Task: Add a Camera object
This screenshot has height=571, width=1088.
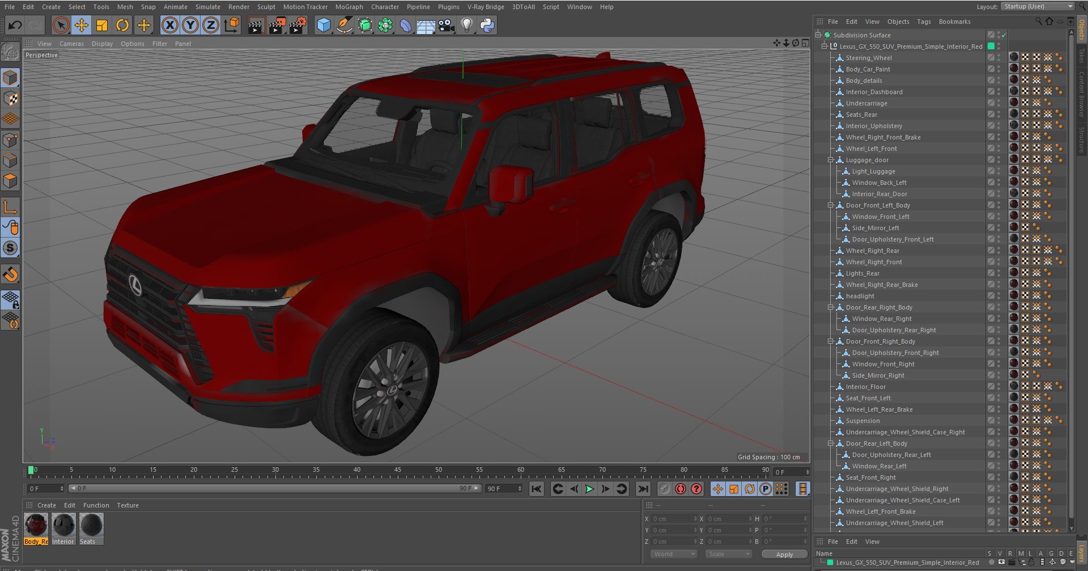Action: [447, 25]
